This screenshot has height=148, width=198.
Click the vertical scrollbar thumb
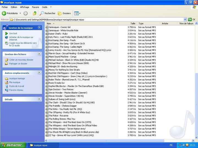point(196,104)
